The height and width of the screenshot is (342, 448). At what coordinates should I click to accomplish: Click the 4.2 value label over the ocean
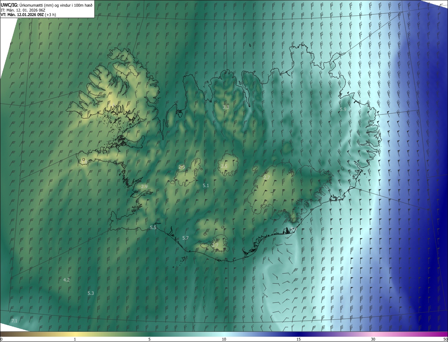66,280
